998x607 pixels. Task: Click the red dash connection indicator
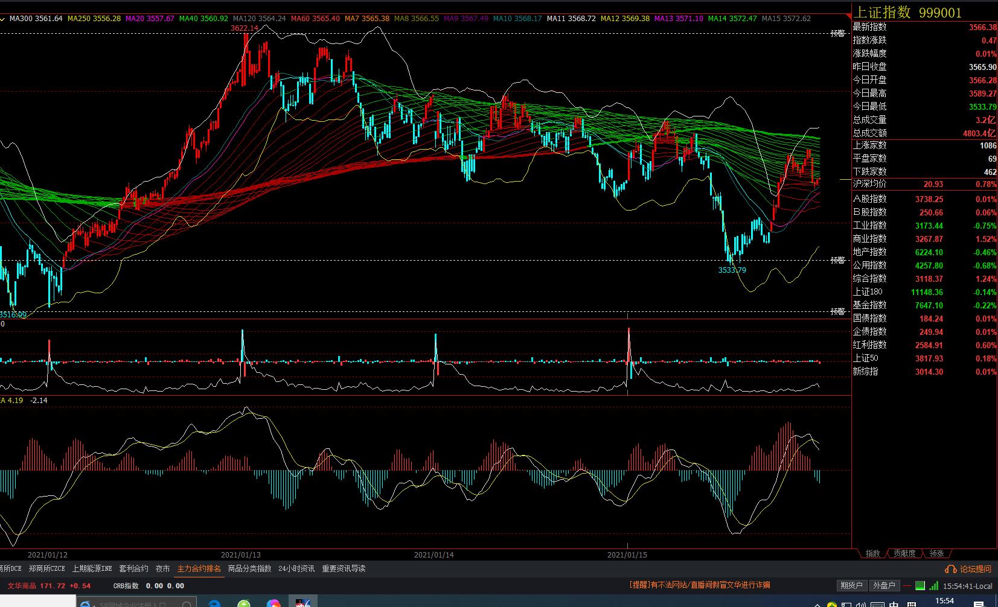907,585
